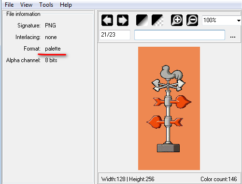Open the Help menu

(66, 5)
